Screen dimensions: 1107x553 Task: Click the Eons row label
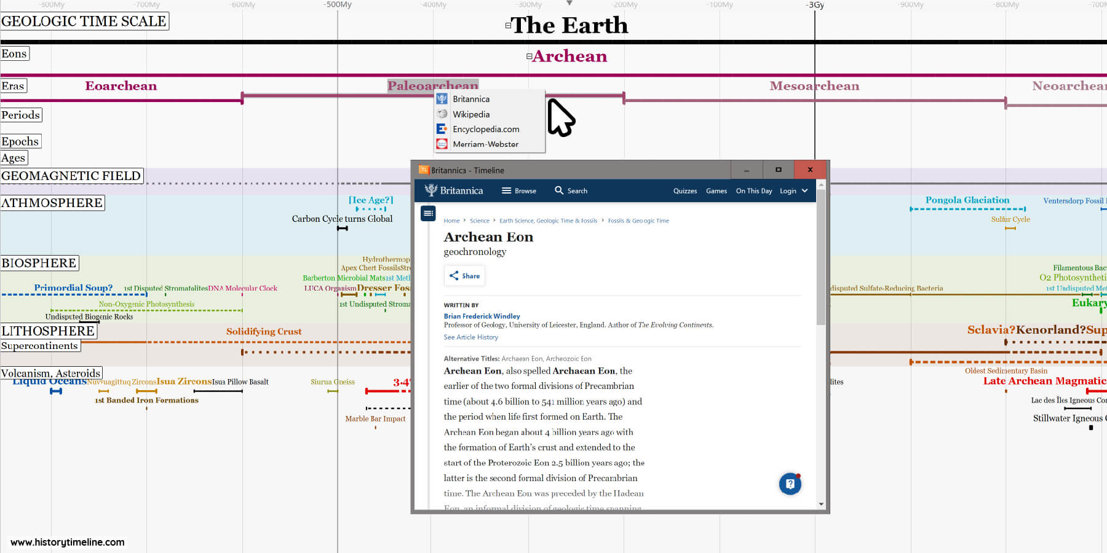[x=14, y=53]
